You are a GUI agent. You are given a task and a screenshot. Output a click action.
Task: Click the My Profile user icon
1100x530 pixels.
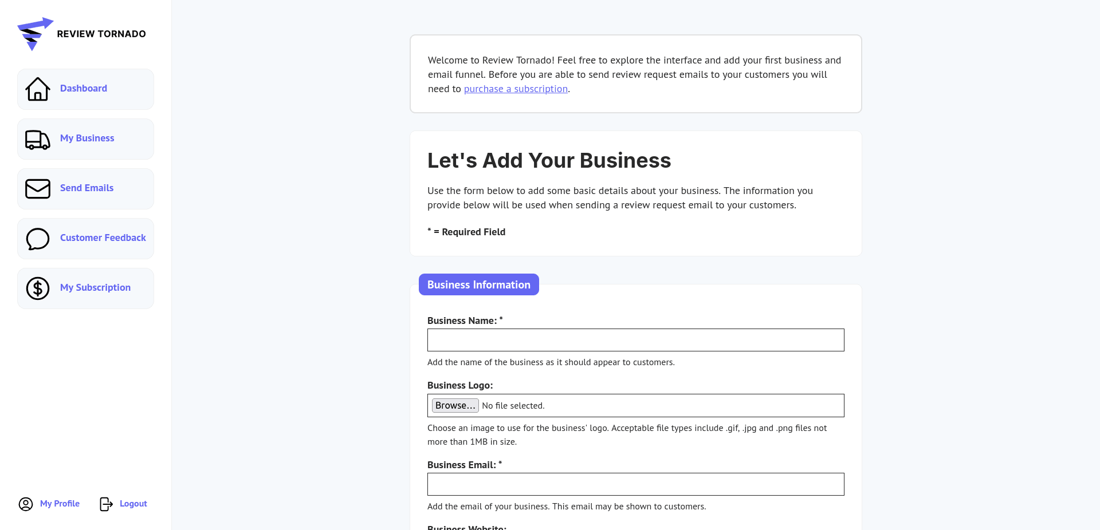[x=26, y=504]
